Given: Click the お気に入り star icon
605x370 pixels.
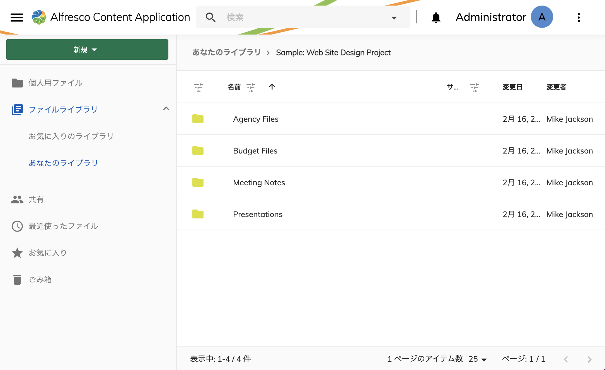Looking at the screenshot, I should [x=17, y=253].
